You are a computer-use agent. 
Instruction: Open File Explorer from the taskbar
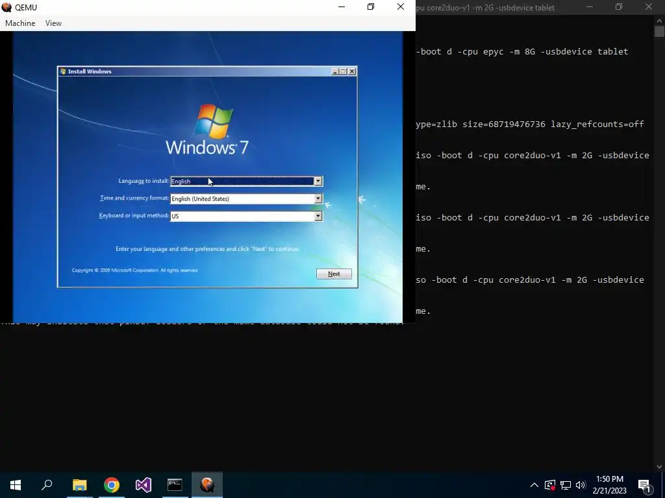[x=79, y=485]
